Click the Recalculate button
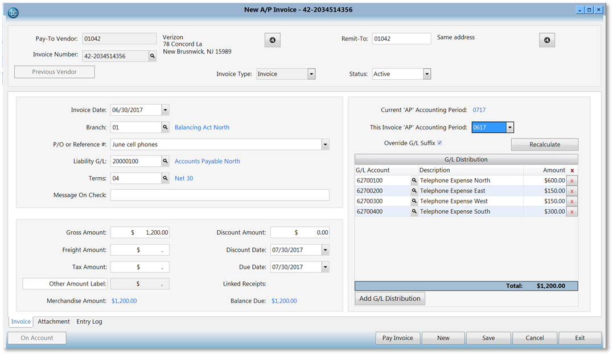The width and height of the screenshot is (613, 355). coord(544,144)
